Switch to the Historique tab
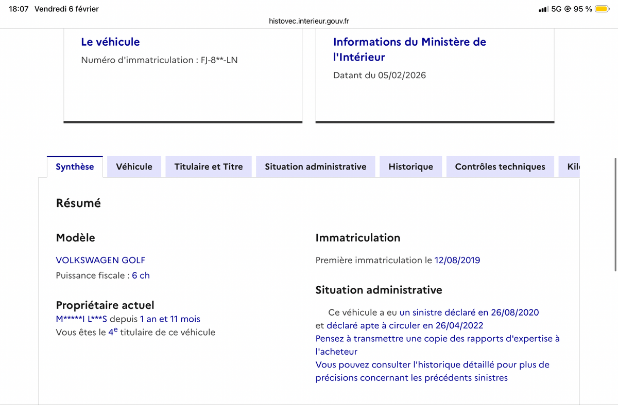The height and width of the screenshot is (405, 618). coord(411,167)
